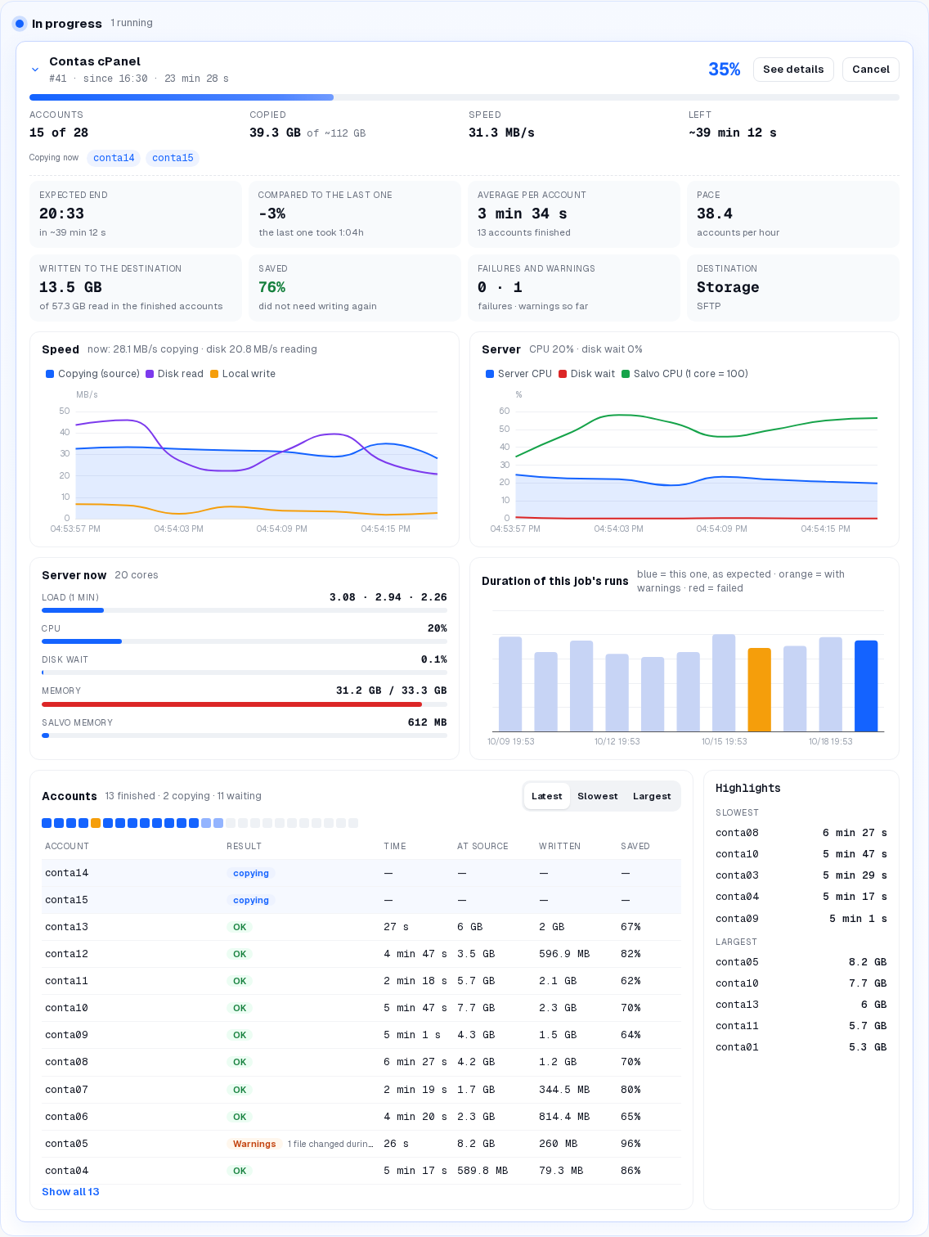Select the conta15 chip beside Copying now
Viewport: 929px width, 1237px height.
tap(173, 158)
